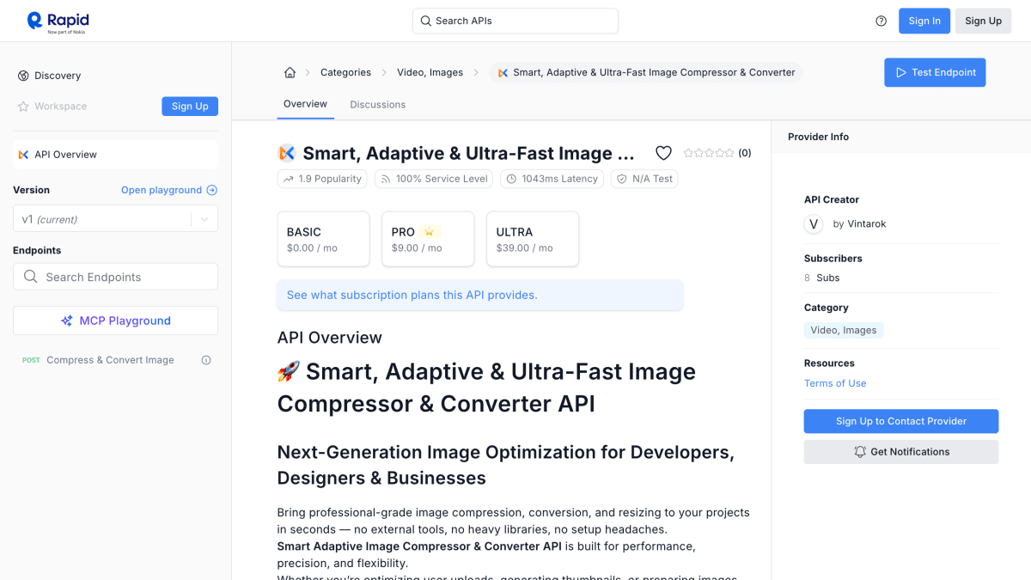Select the ULTRA plan card
This screenshot has height=580, width=1031.
[x=533, y=239]
